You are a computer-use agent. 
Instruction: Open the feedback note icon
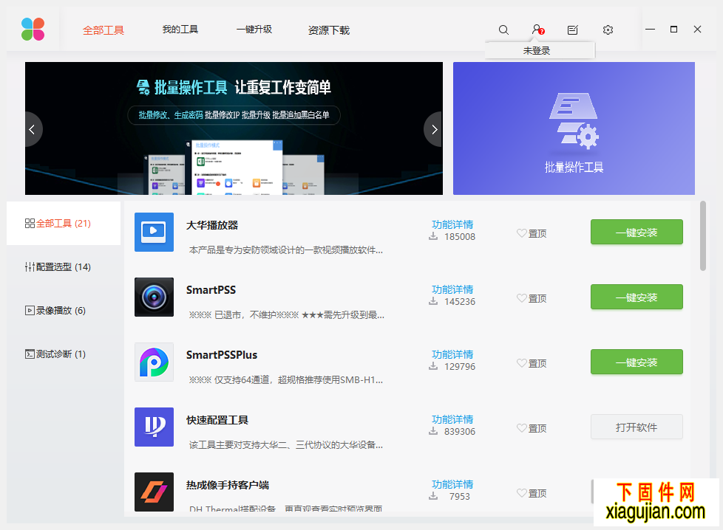point(573,30)
